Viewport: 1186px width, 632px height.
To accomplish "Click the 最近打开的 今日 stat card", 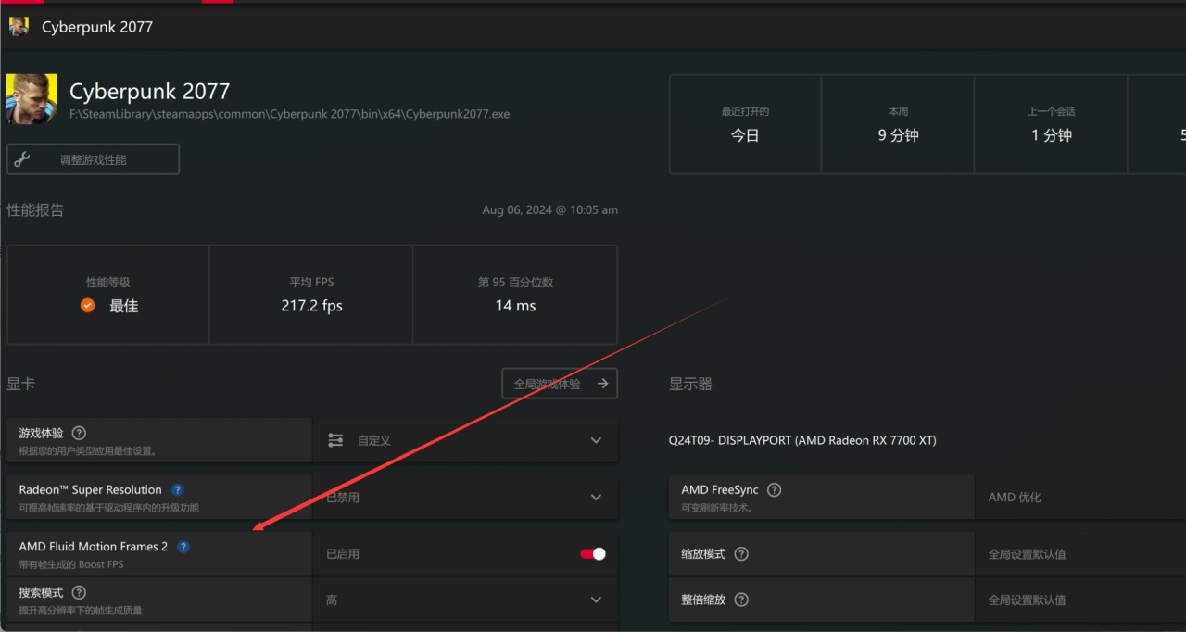I will click(745, 124).
